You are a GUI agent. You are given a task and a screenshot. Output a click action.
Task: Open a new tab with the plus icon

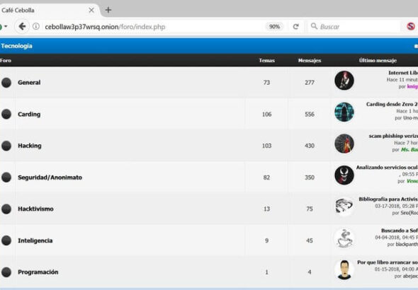click(x=108, y=10)
